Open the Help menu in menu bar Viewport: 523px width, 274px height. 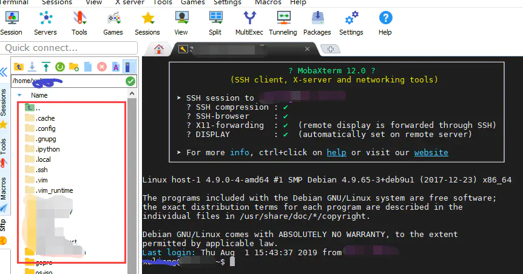coord(298,2)
